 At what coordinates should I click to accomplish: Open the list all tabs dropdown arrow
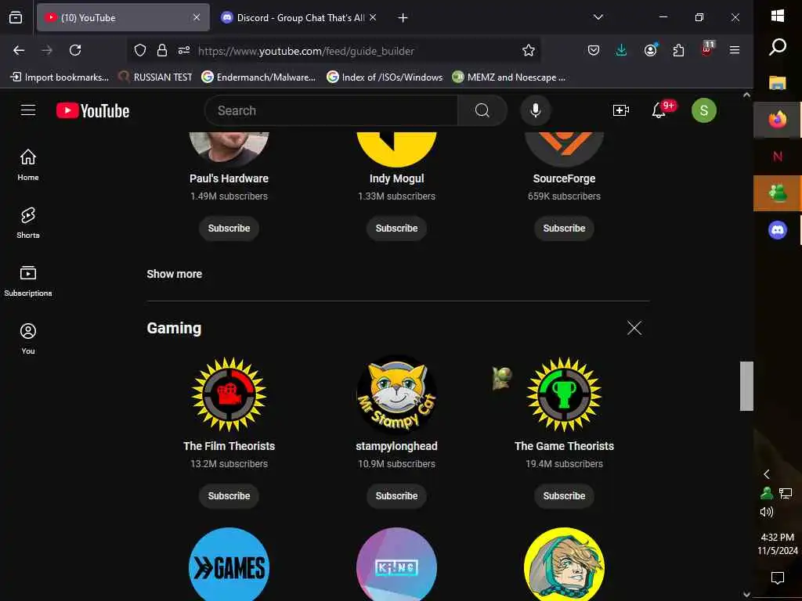point(598,17)
